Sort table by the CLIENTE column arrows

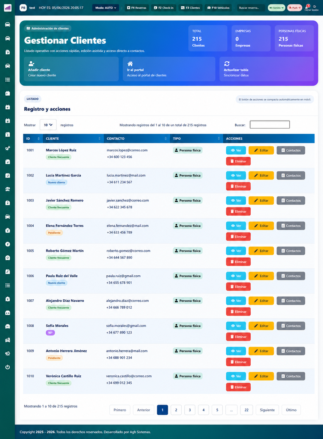[99, 139]
